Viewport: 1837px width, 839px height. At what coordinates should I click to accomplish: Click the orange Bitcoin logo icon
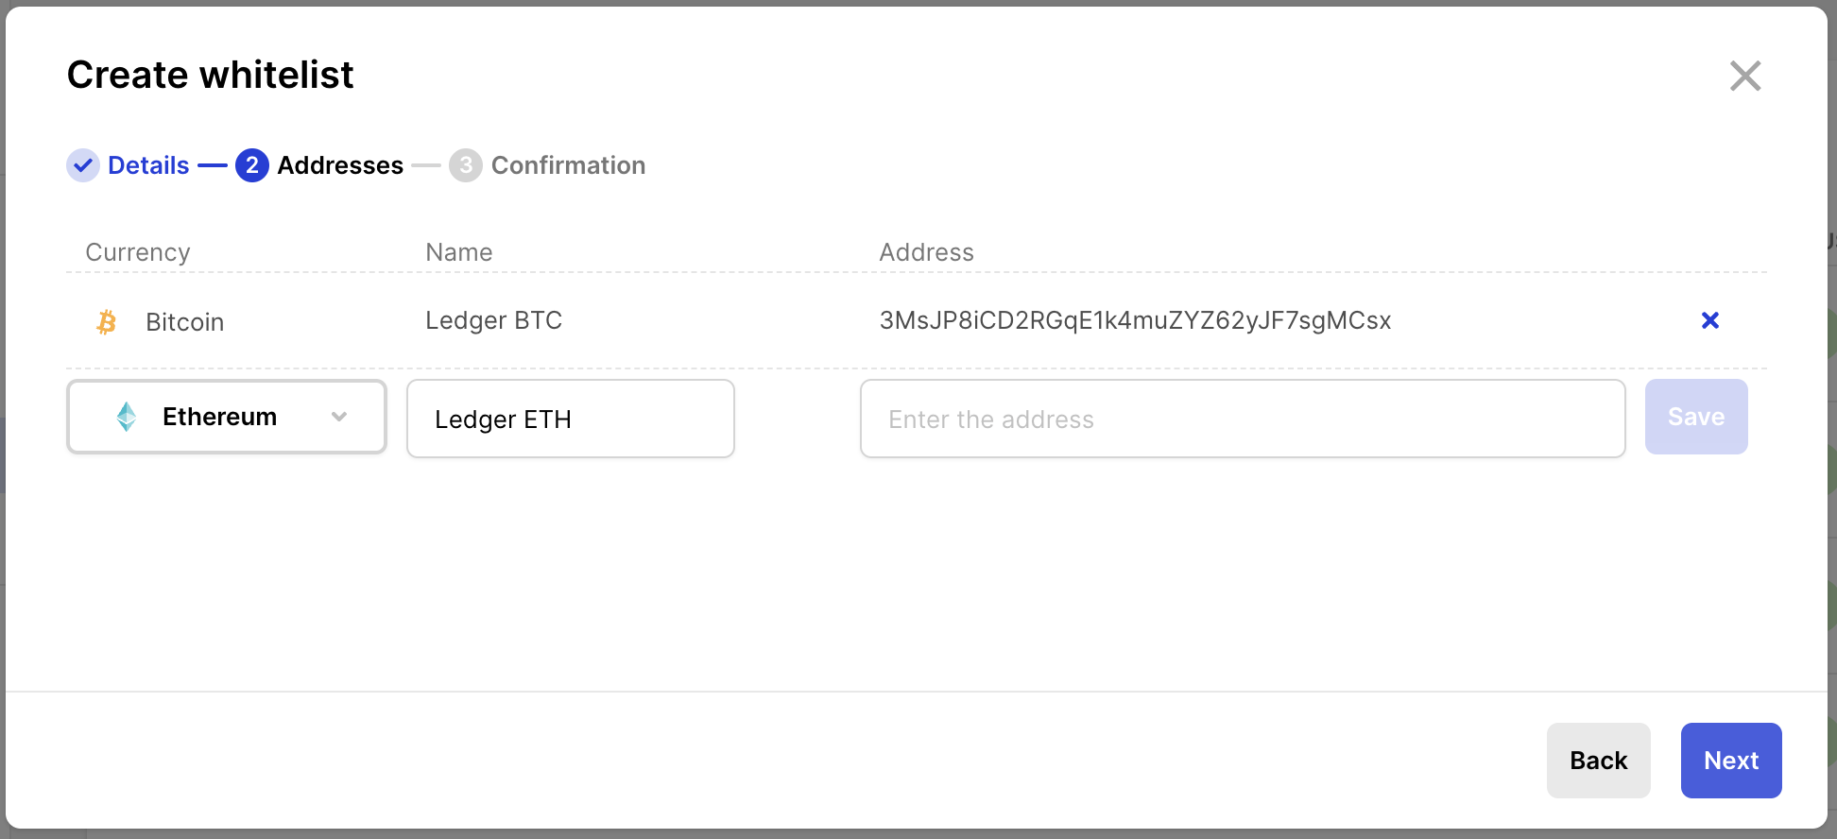coord(107,322)
